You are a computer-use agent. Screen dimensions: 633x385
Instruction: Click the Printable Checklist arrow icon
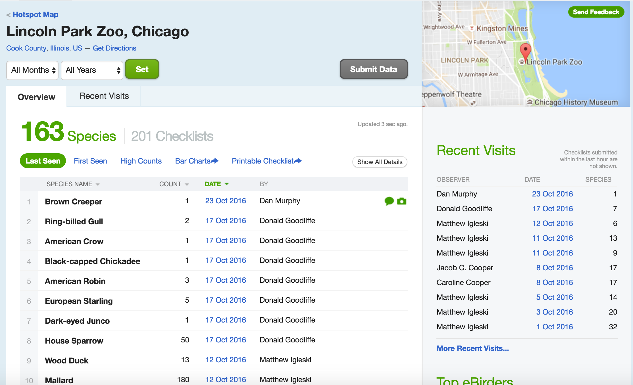[x=298, y=161]
